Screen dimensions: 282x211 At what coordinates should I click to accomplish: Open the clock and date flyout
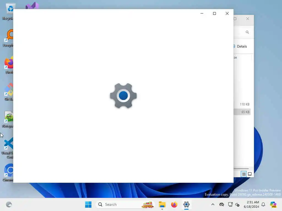click(x=251, y=204)
